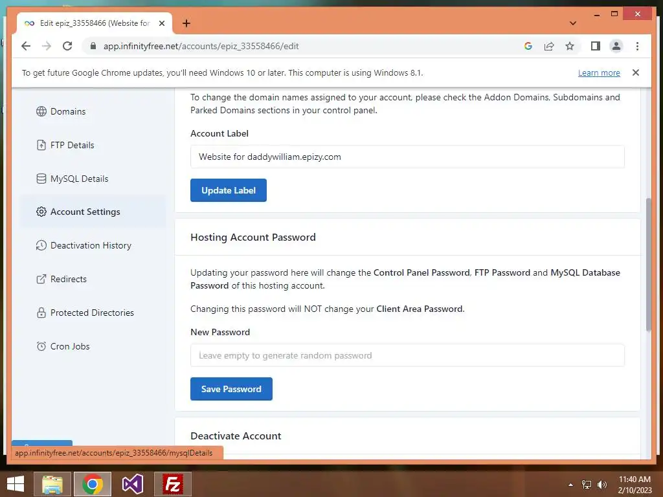The width and height of the screenshot is (663, 497).
Task: Open Cron Jobs in sidebar
Action: (93, 346)
